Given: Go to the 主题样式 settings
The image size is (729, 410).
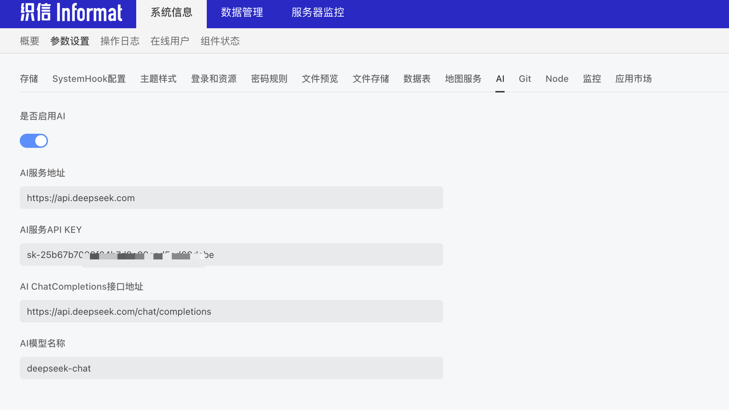Looking at the screenshot, I should [158, 79].
